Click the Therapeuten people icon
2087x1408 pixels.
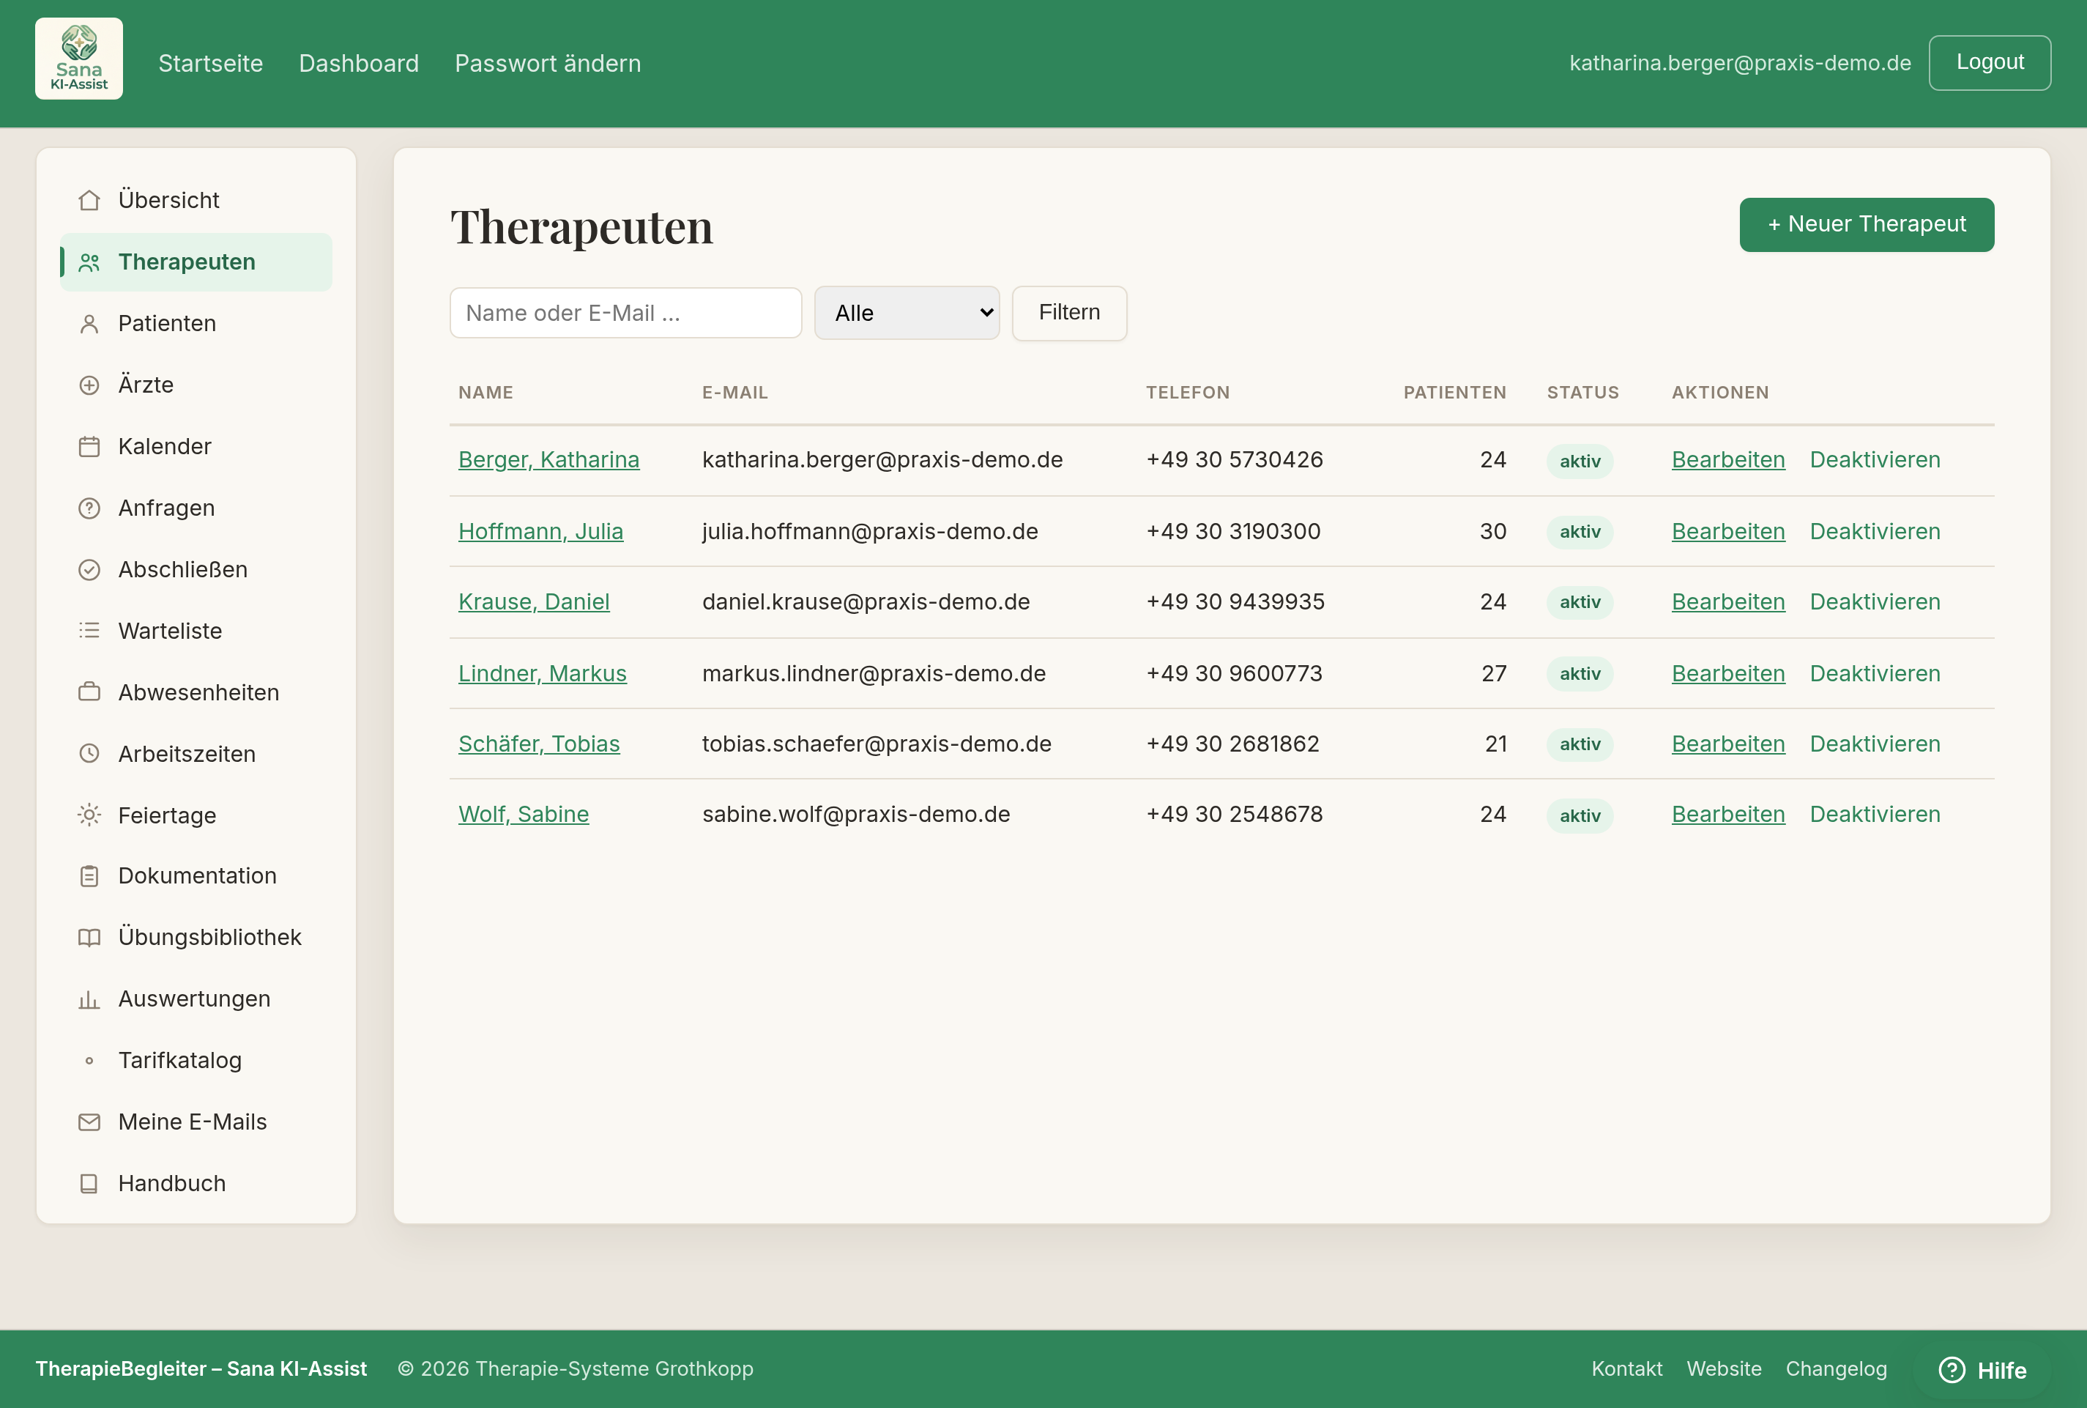click(89, 262)
